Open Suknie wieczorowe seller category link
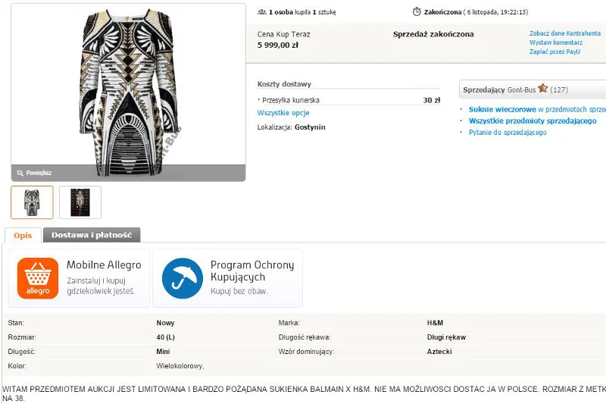This screenshot has height=404, width=606. pos(502,109)
